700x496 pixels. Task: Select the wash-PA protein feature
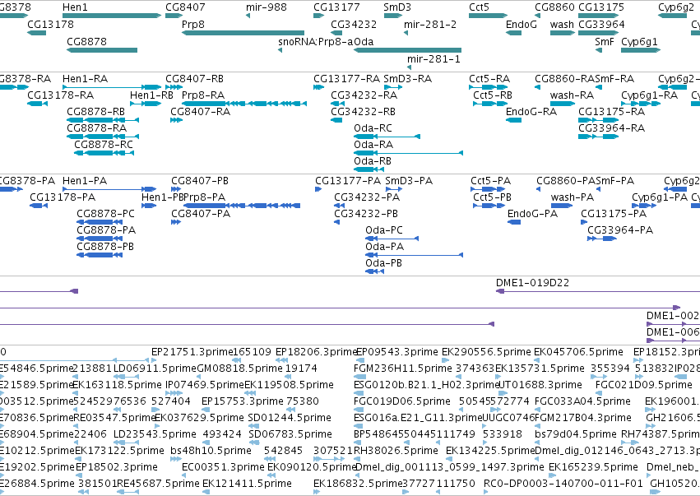(x=562, y=206)
